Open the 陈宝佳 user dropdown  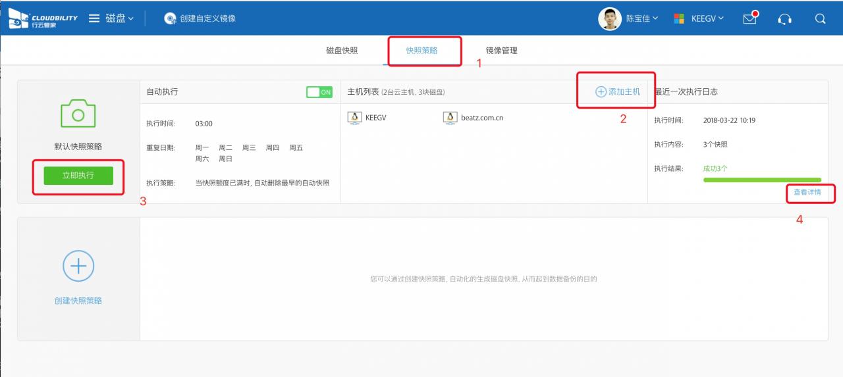(641, 18)
